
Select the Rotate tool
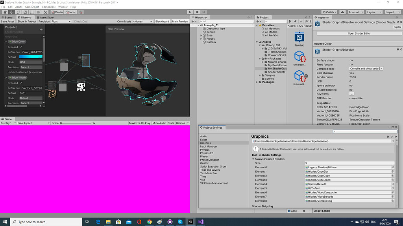[x=19, y=12]
